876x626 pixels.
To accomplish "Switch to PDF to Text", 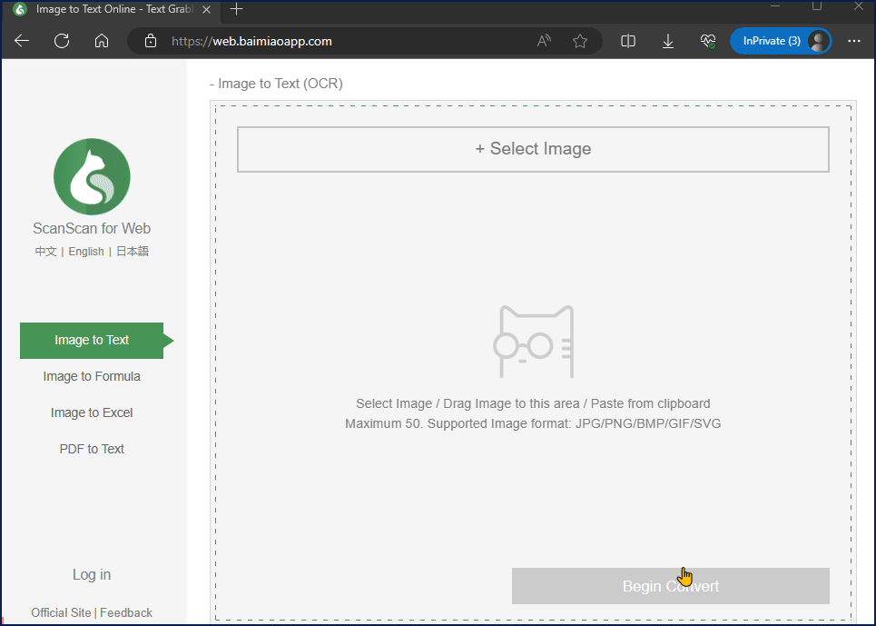I will tap(92, 449).
